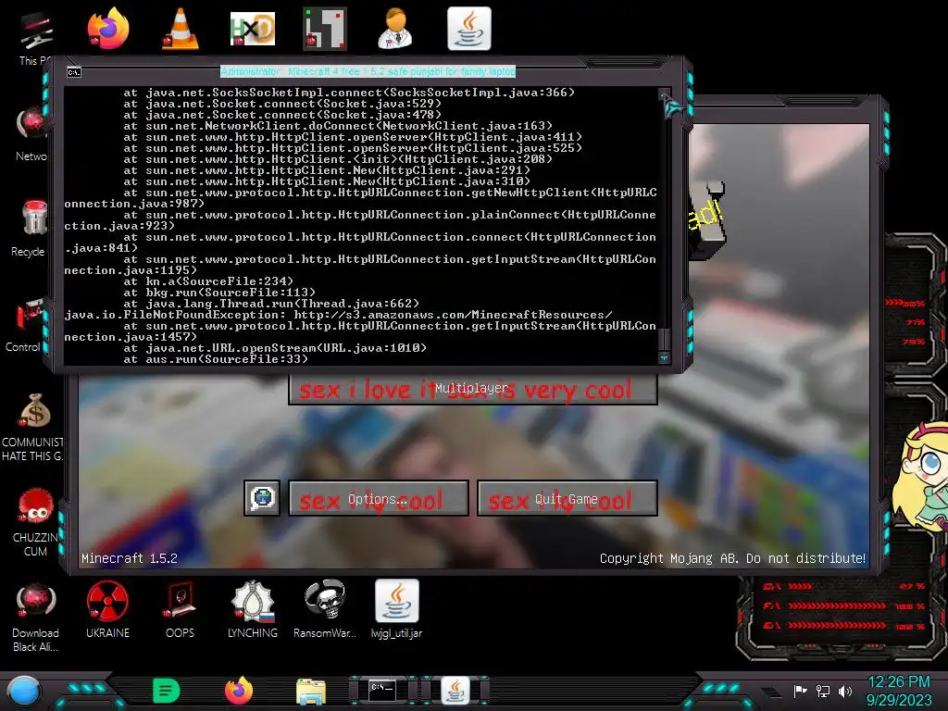
Task: Click the top C:\ drive meter in gadget
Action: (843, 586)
